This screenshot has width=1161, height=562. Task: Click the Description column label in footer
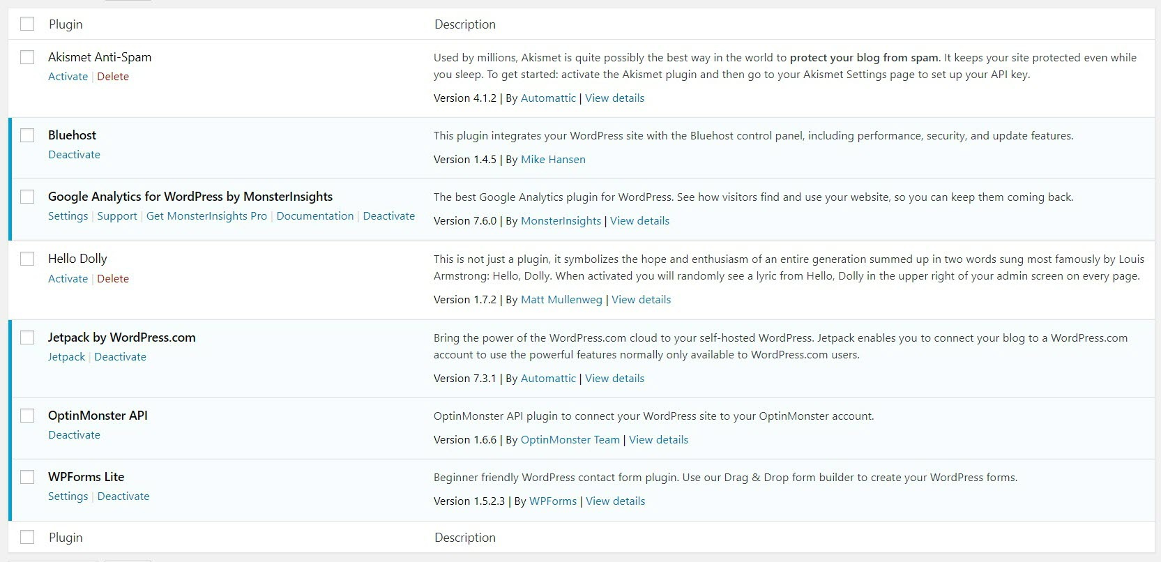pyautogui.click(x=465, y=538)
